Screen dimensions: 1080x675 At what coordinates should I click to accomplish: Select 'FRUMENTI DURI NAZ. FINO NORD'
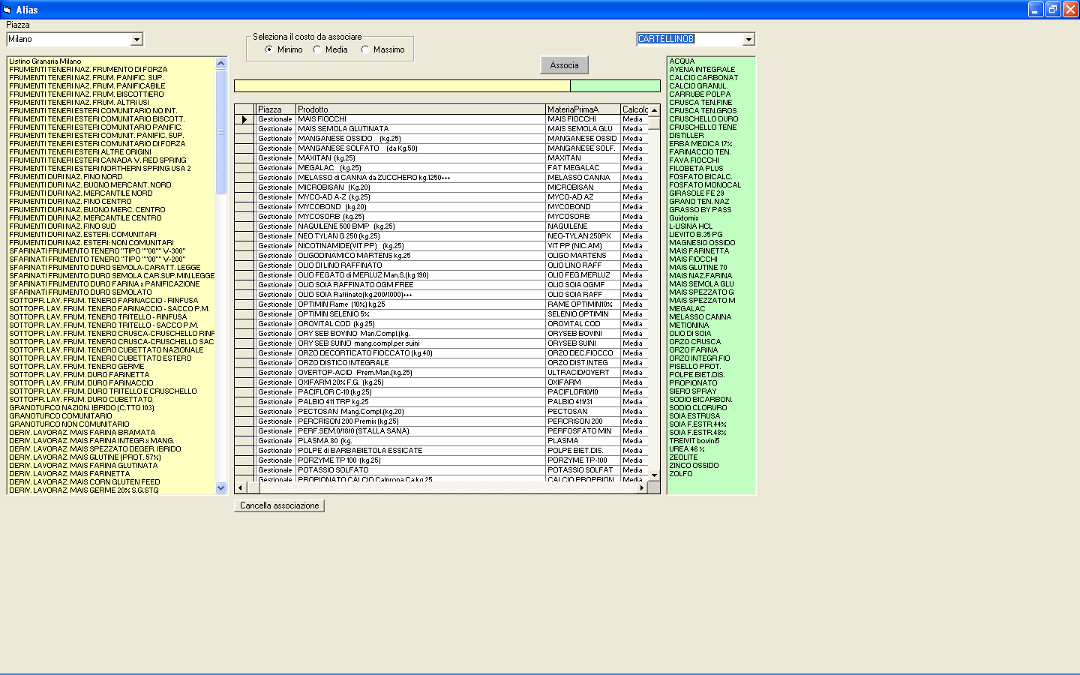coord(66,177)
